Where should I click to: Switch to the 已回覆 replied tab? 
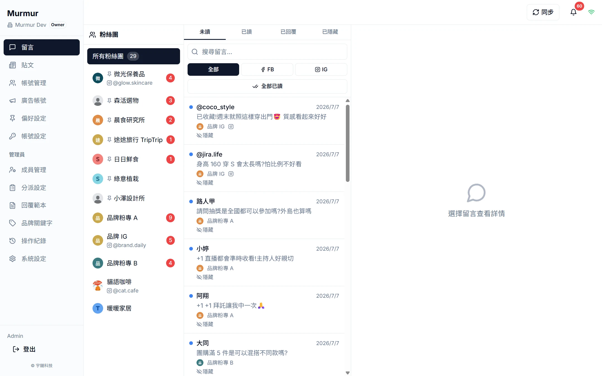(288, 32)
